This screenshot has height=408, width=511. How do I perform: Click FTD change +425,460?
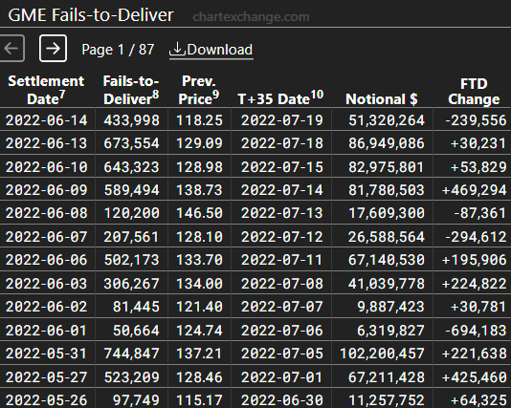tap(475, 377)
